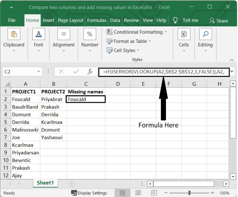Click the Share button
This screenshot has height=197, width=238.
tap(219, 20)
